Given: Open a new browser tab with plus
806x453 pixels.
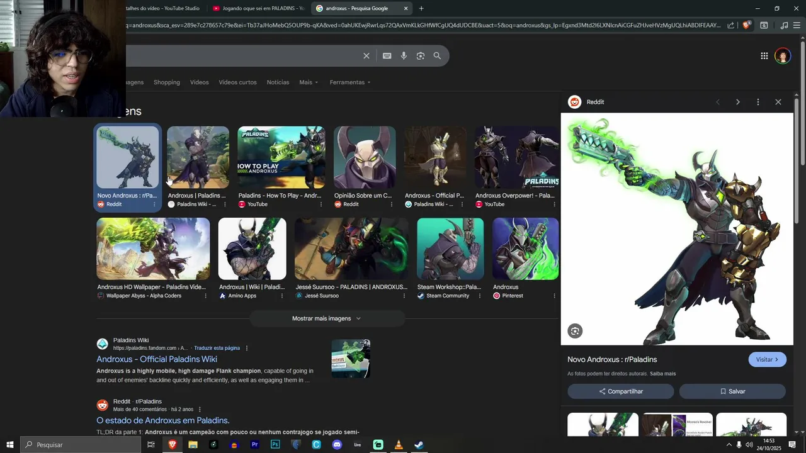Looking at the screenshot, I should pyautogui.click(x=421, y=8).
